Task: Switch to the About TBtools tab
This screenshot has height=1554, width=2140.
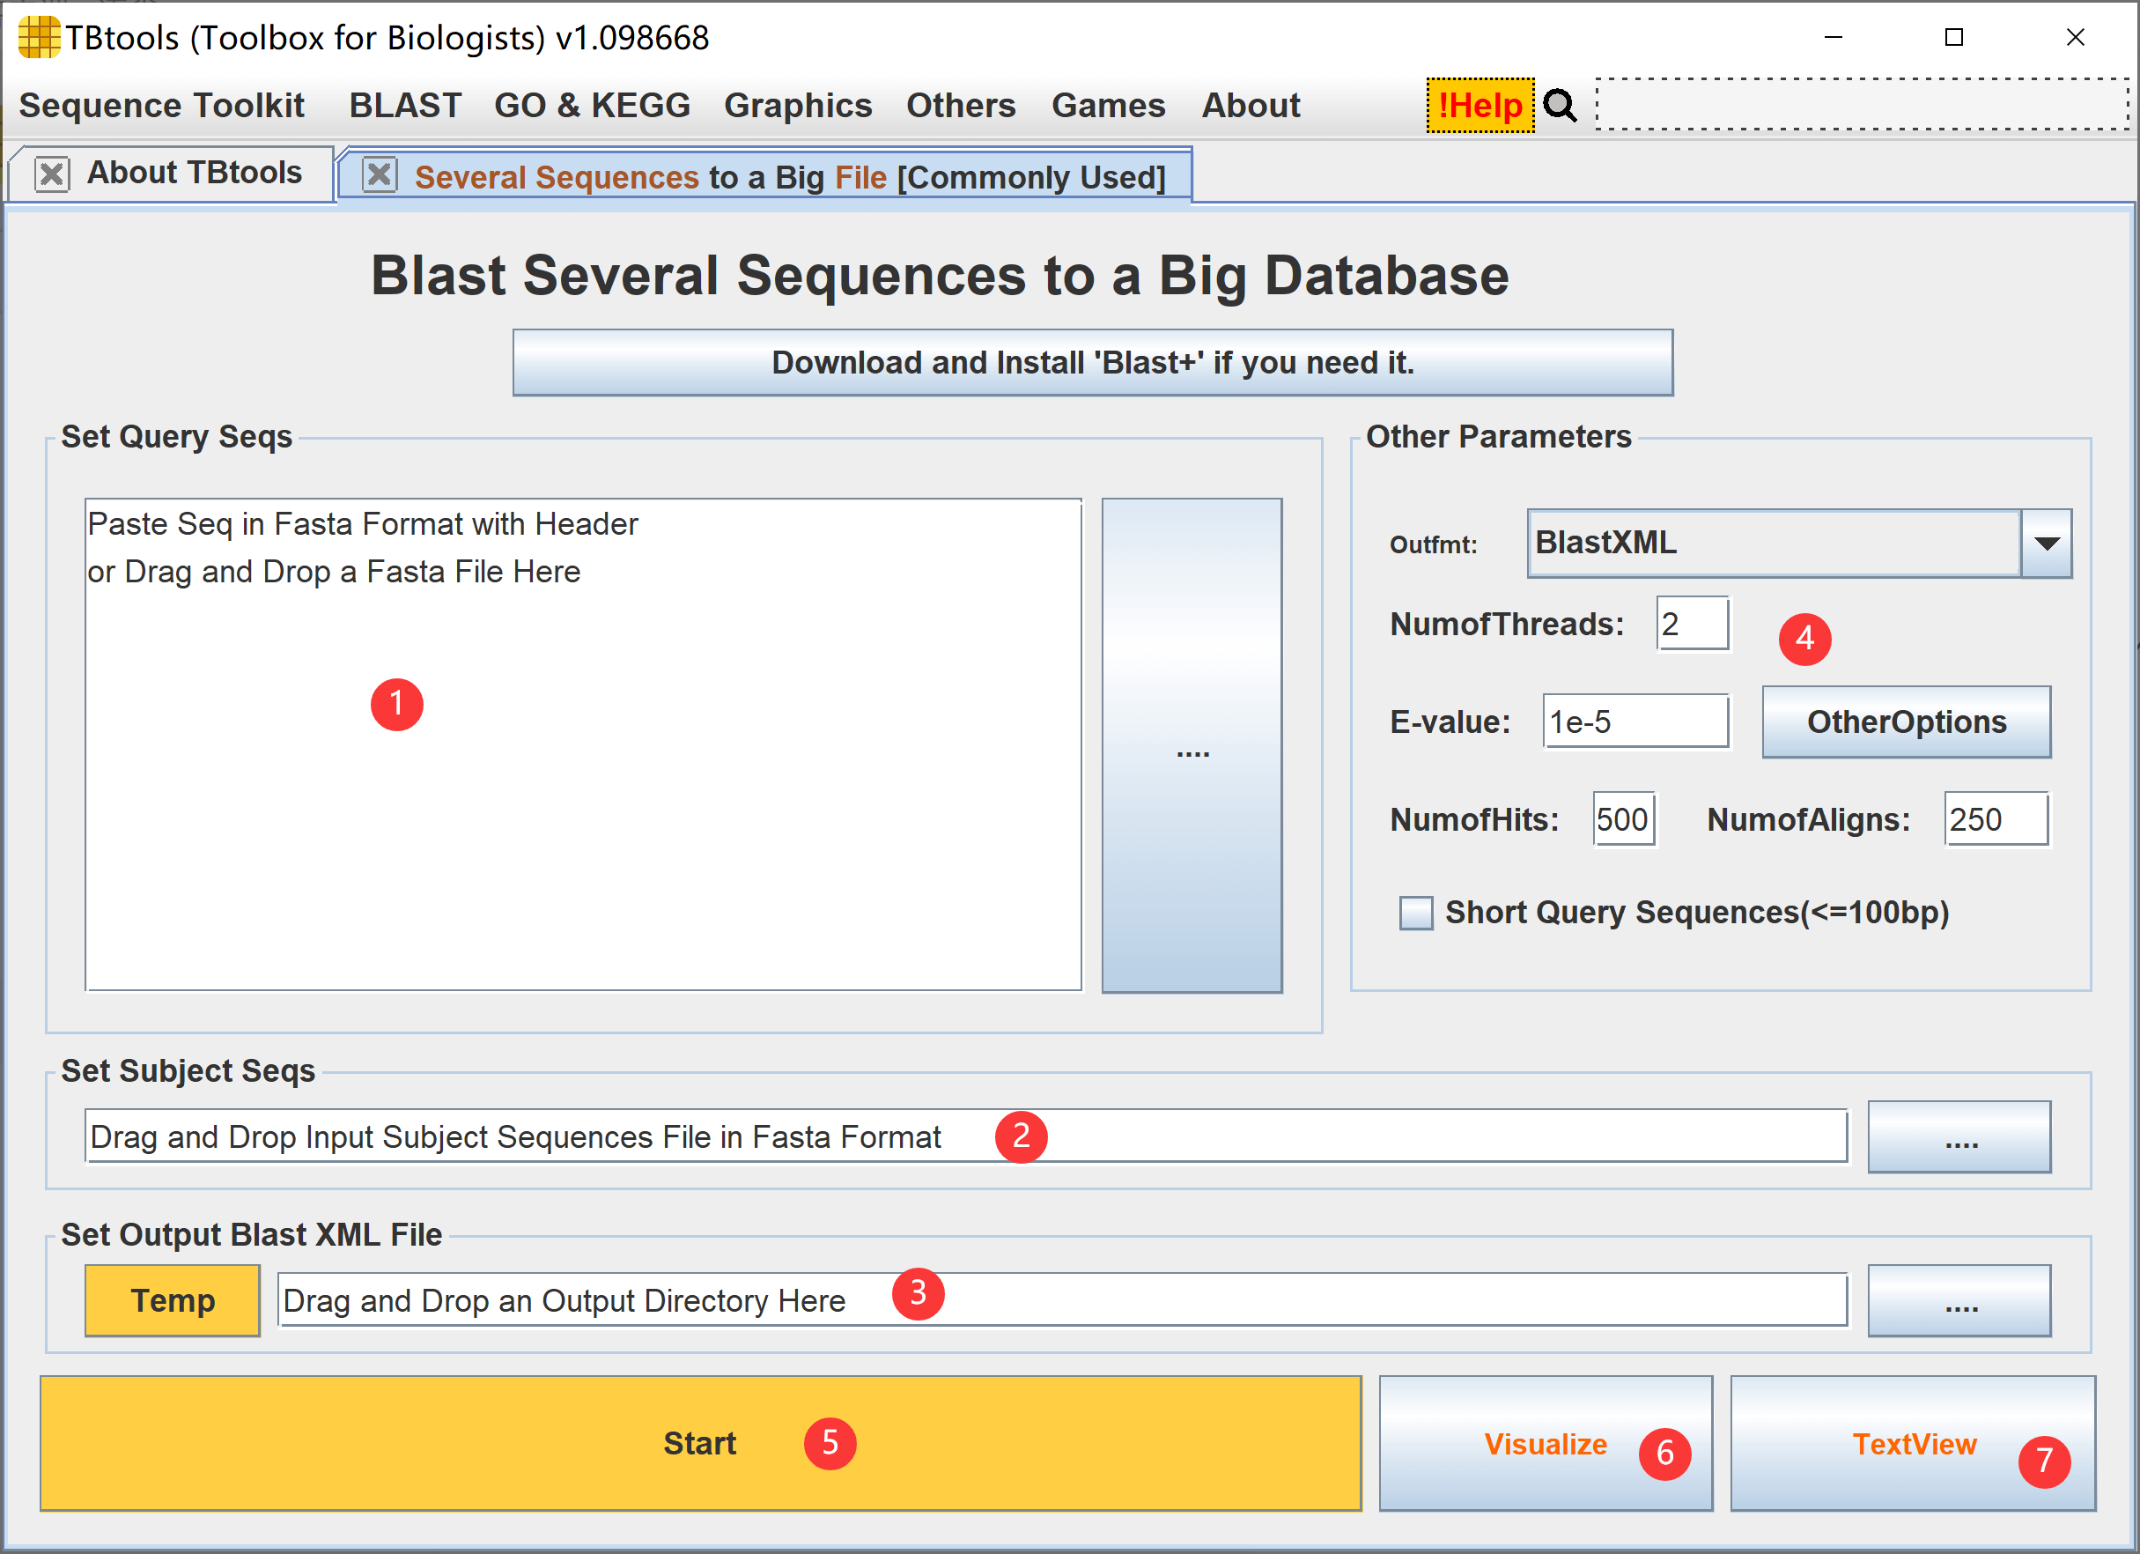Action: (x=194, y=173)
